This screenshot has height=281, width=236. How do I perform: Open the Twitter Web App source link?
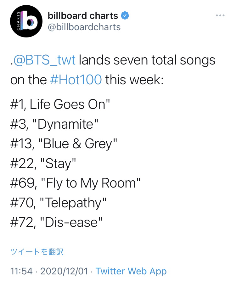tap(131, 271)
